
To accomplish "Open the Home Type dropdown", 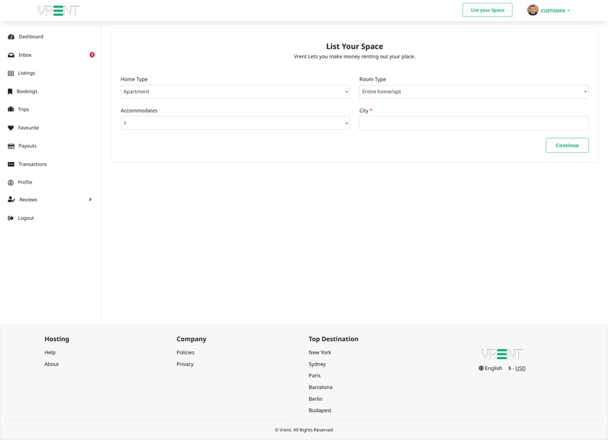I will (235, 92).
